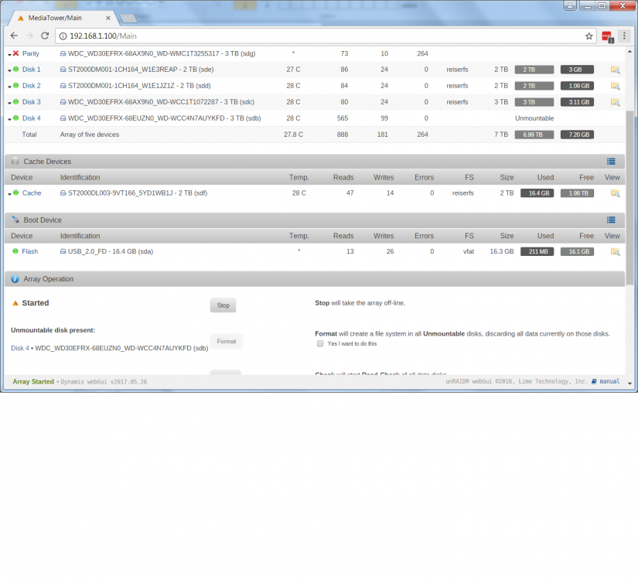The image size is (638, 580).
Task: Expand the Disk 2 dropdown arrow
Action: click(9, 87)
